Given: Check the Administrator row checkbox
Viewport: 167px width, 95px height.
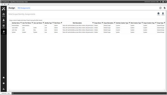Looking at the screenshot, I should (10, 25).
